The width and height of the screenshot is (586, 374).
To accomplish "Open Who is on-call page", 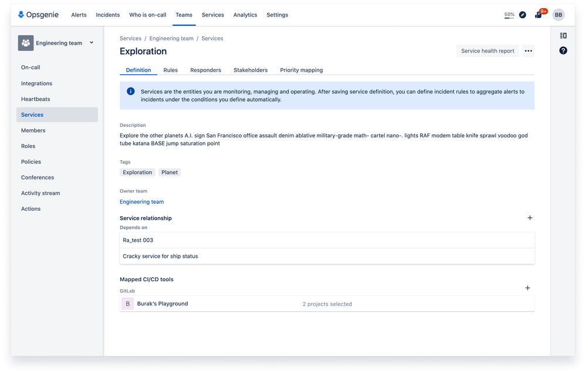I will [148, 15].
